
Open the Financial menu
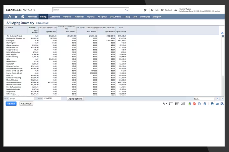coord(79,17)
